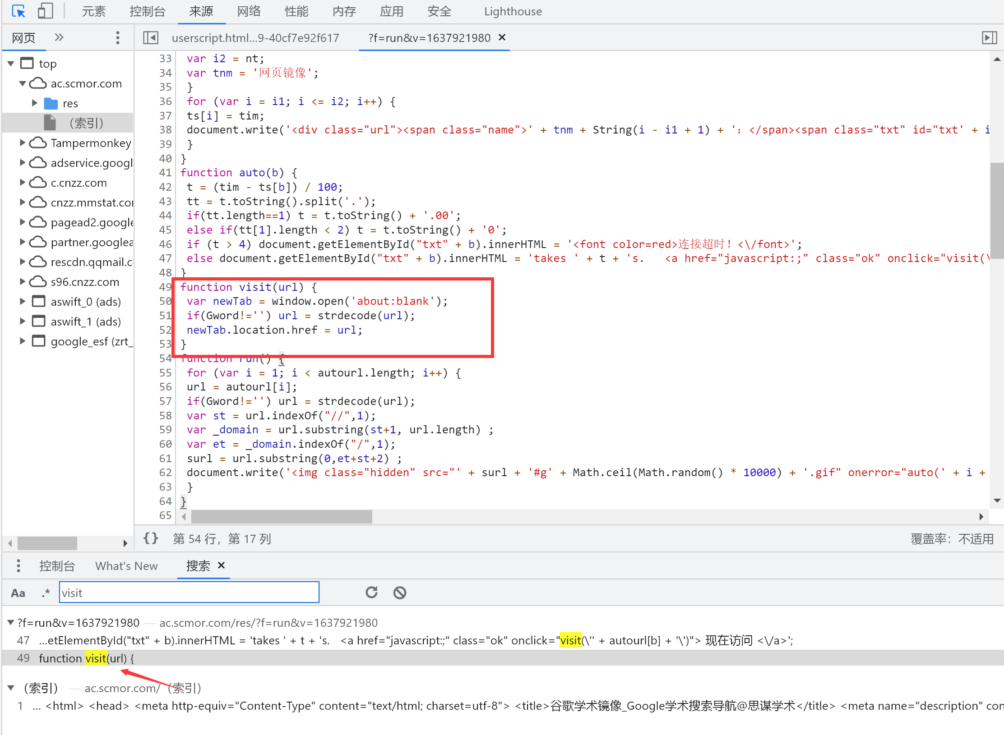Open the 性能 panel tab
This screenshot has height=735, width=1004.
click(296, 11)
